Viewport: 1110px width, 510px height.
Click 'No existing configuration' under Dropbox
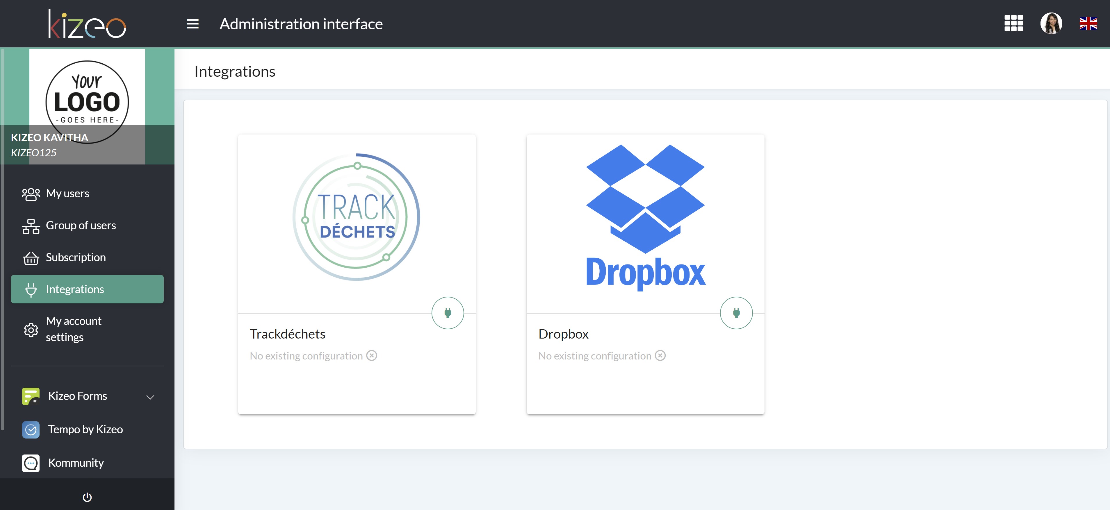[595, 356]
